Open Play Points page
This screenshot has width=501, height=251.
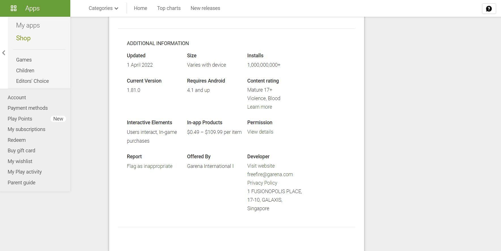[x=20, y=119]
